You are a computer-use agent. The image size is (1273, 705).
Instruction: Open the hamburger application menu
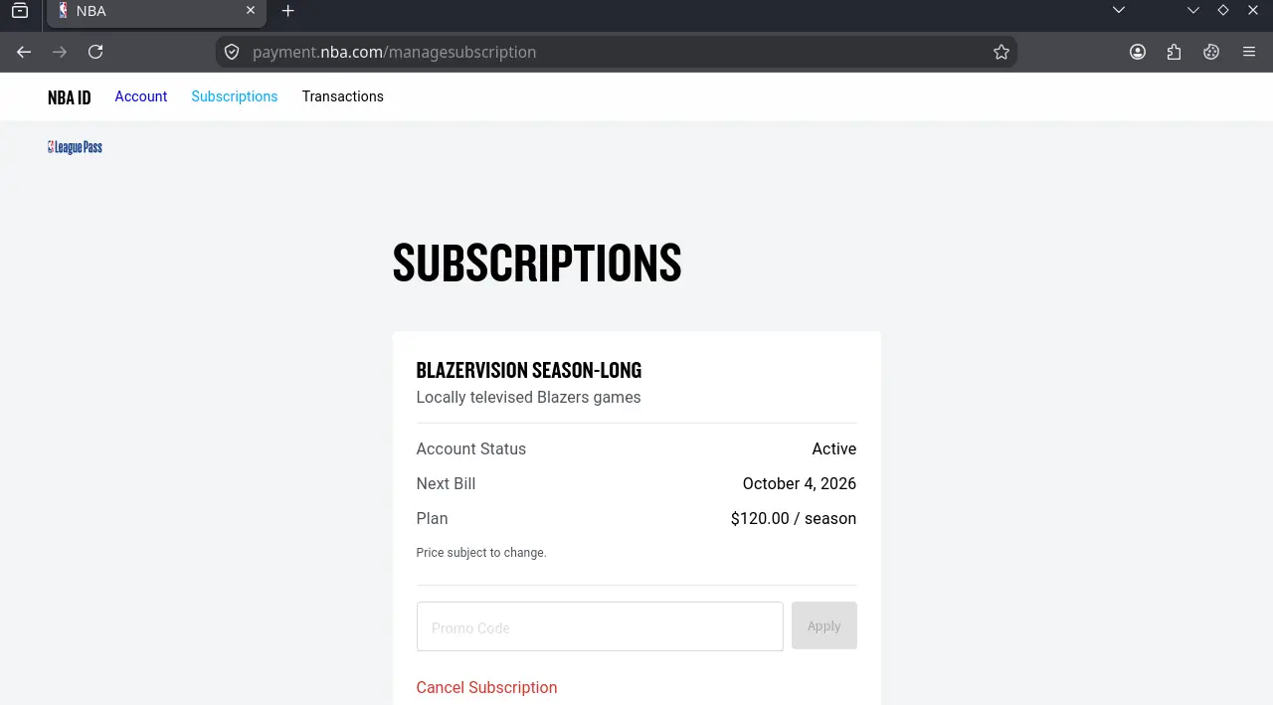(1249, 52)
